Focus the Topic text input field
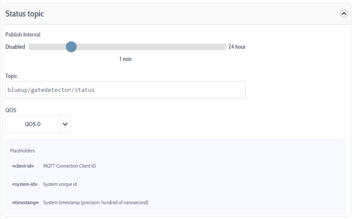The width and height of the screenshot is (354, 219). tap(126, 90)
